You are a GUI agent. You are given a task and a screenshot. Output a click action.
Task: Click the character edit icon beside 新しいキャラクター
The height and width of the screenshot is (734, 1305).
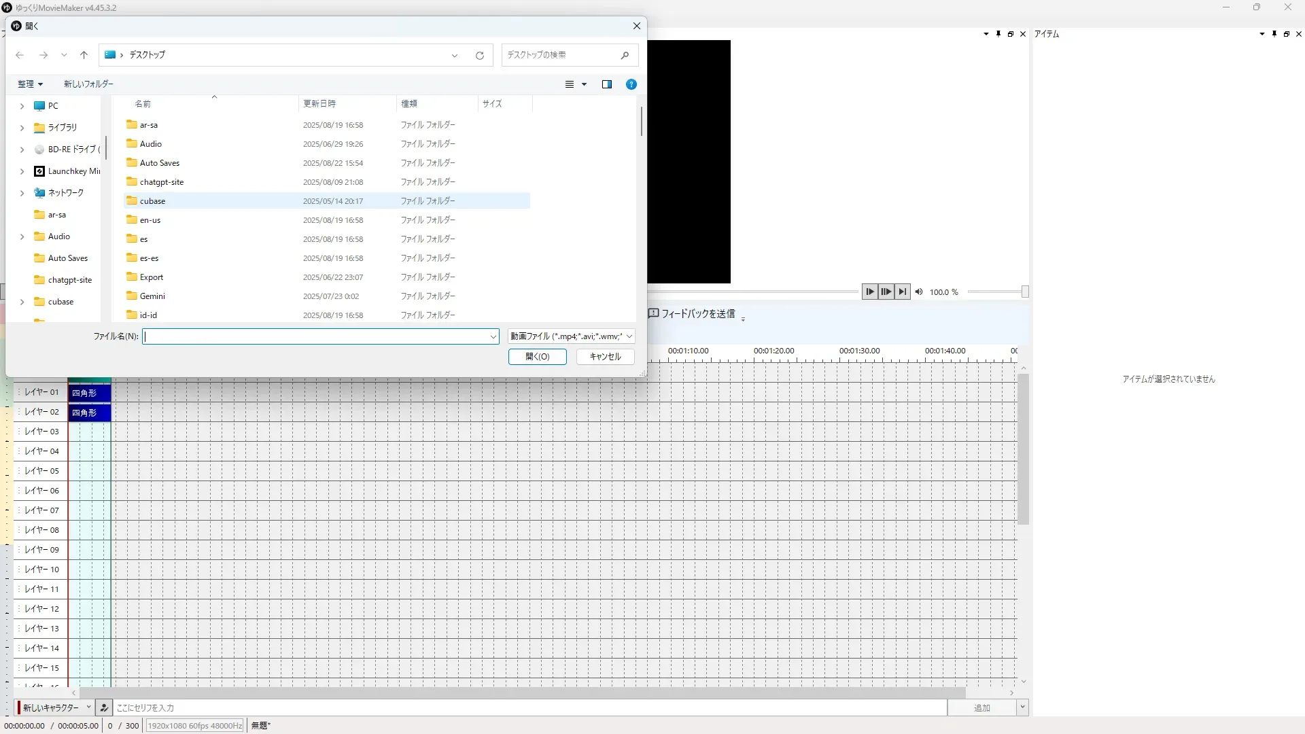click(104, 707)
